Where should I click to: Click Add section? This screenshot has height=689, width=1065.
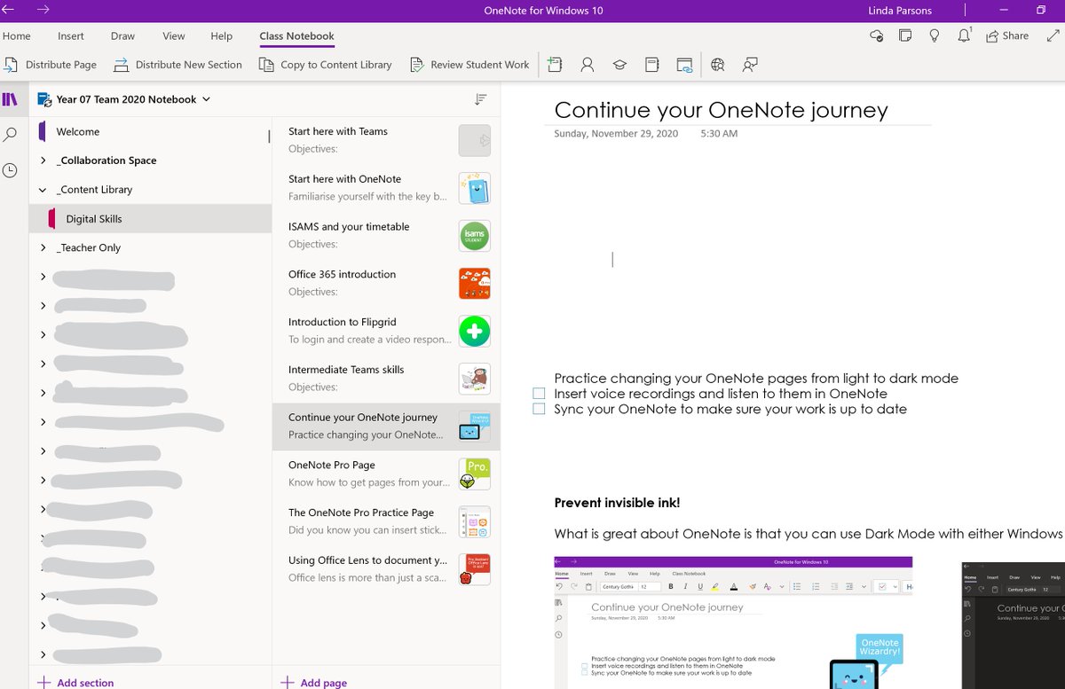[x=75, y=683]
